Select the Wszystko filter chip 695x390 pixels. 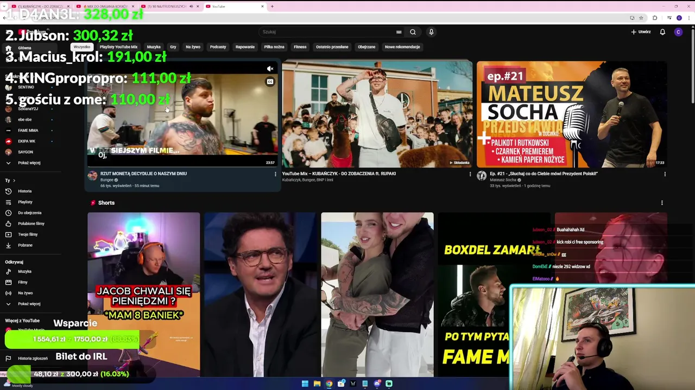pyautogui.click(x=82, y=47)
